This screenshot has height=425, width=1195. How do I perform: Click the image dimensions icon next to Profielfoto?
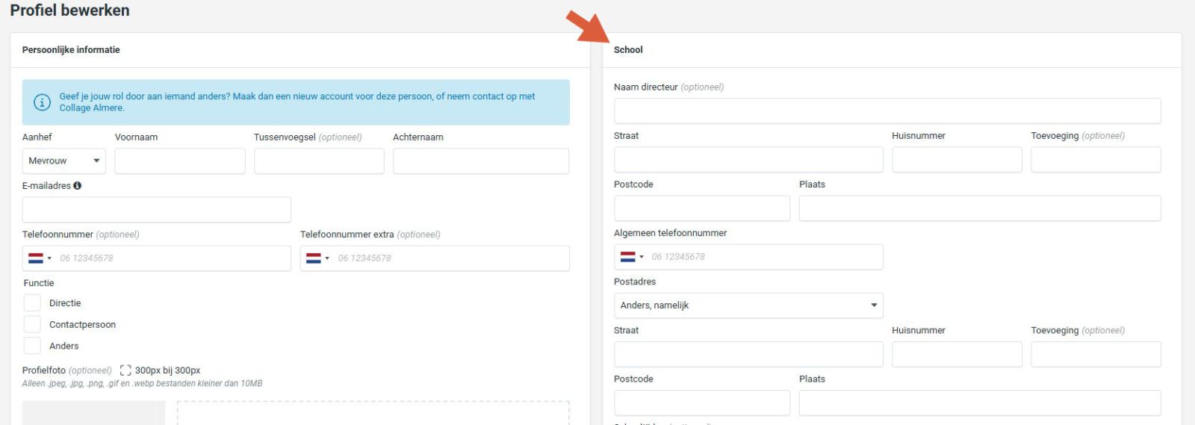(x=125, y=370)
